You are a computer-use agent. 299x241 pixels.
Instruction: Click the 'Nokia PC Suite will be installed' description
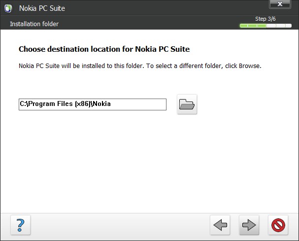coord(140,66)
